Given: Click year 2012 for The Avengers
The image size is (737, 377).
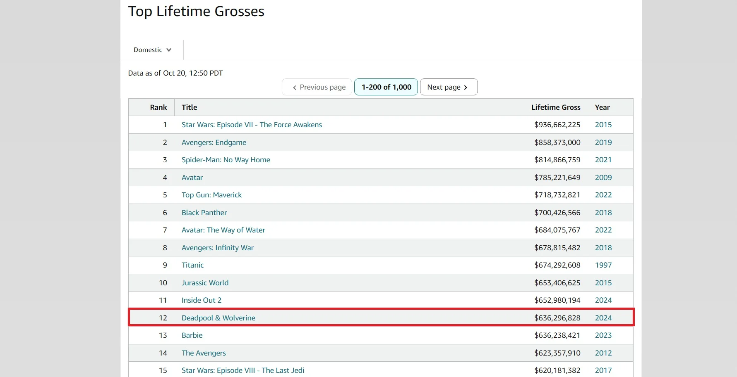Looking at the screenshot, I should coord(603,353).
